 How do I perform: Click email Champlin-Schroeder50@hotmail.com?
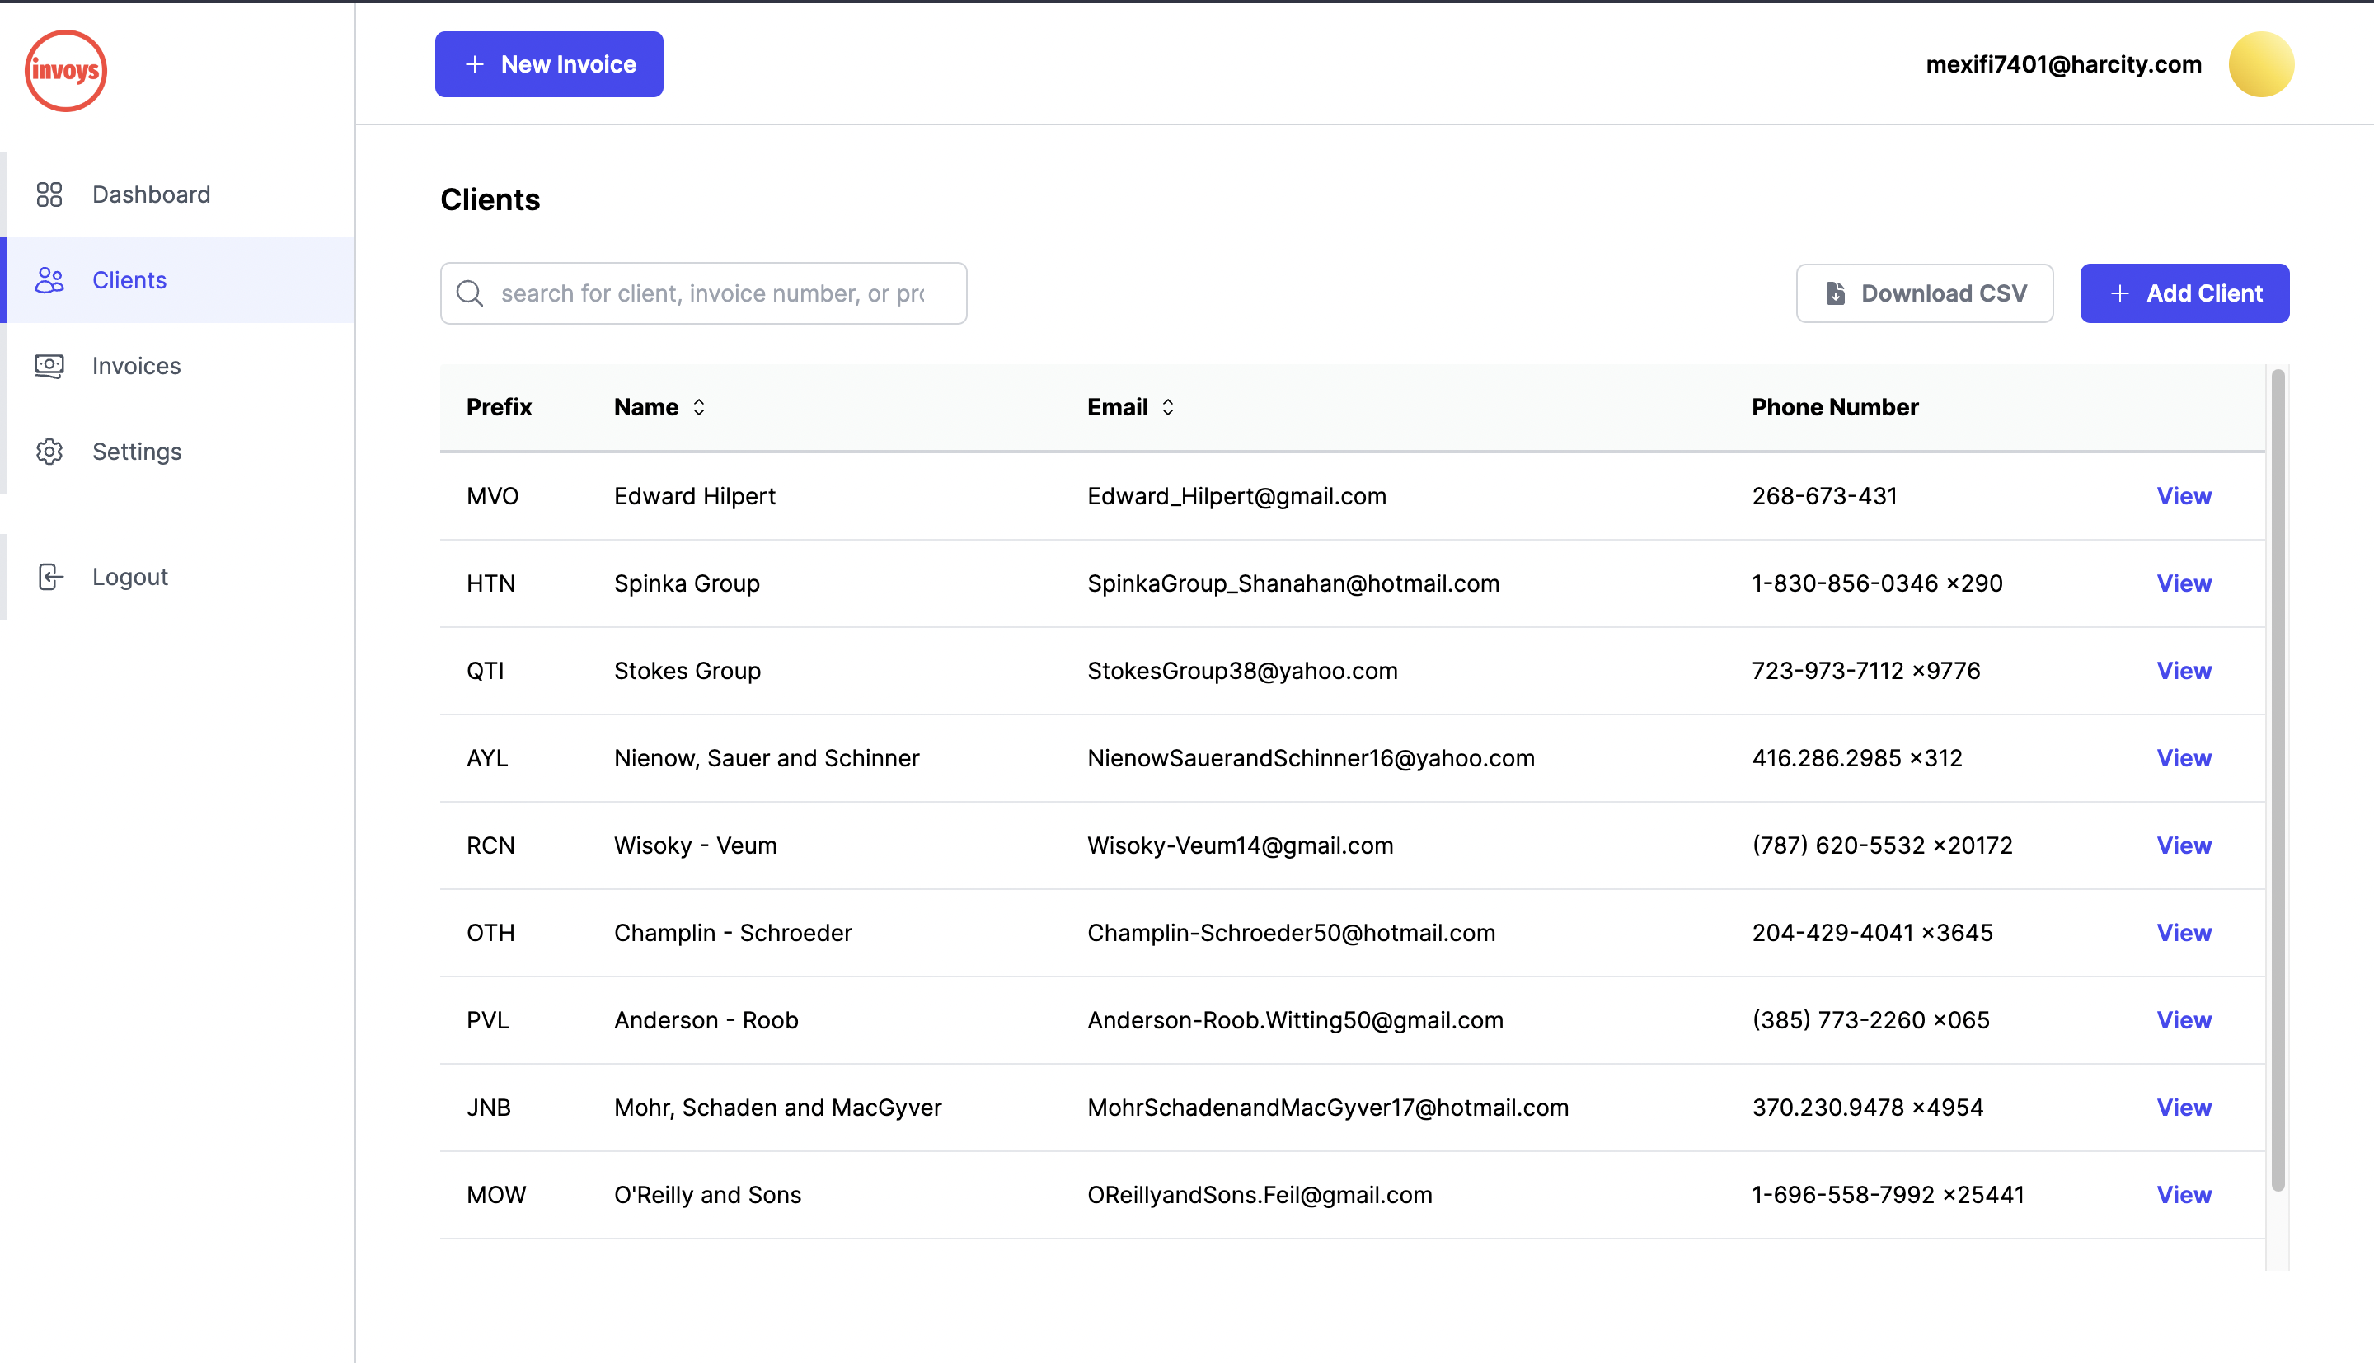pos(1291,932)
